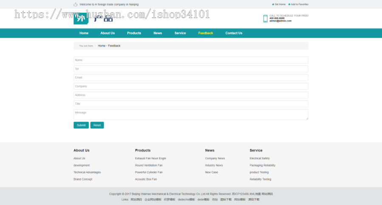The image size is (382, 205).
Task: Click the Set Home link
Action: click(279, 4)
